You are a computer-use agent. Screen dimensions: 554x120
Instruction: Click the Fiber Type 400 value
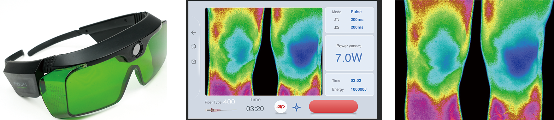click(x=229, y=102)
